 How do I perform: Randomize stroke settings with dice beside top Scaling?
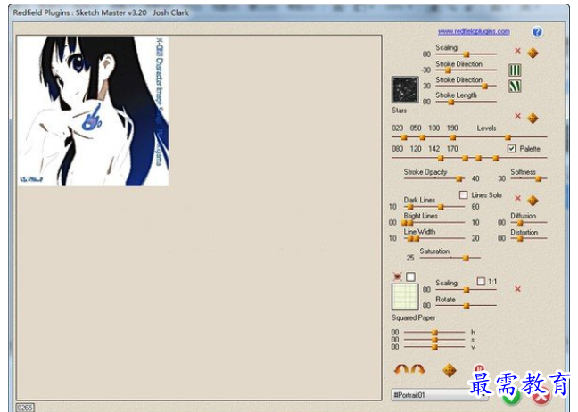[533, 54]
